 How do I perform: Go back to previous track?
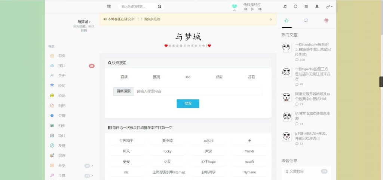click(x=245, y=9)
